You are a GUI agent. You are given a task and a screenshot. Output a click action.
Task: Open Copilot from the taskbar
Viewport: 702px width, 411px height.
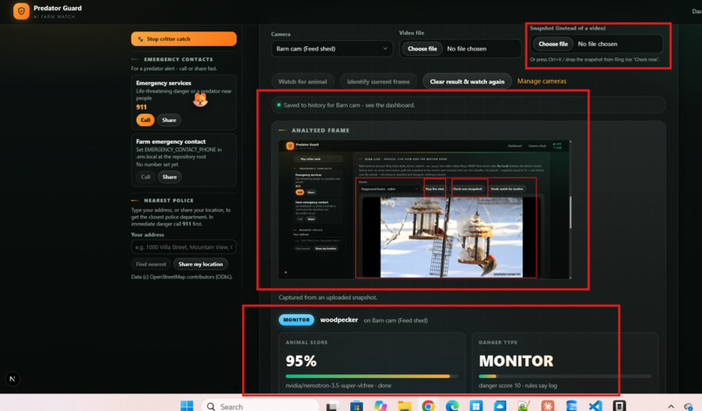pyautogui.click(x=381, y=406)
